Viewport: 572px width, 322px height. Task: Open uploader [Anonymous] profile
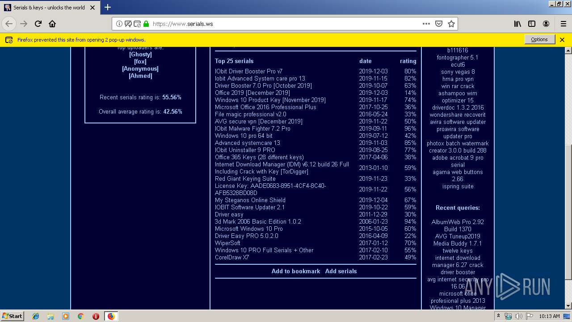click(140, 68)
